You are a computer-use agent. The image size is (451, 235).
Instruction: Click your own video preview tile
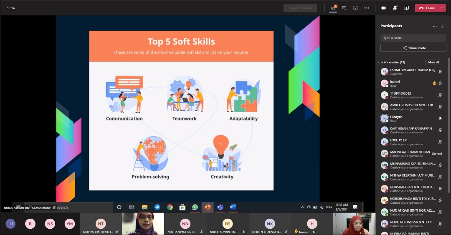pyautogui.click(x=355, y=224)
